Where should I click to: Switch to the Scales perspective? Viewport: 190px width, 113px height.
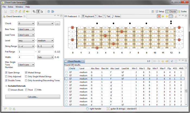click(182, 11)
